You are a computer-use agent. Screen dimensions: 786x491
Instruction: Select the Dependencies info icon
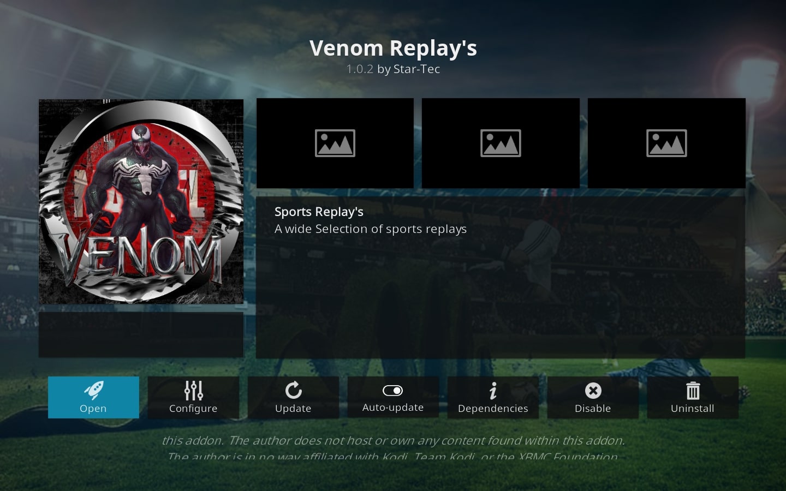tap(493, 391)
